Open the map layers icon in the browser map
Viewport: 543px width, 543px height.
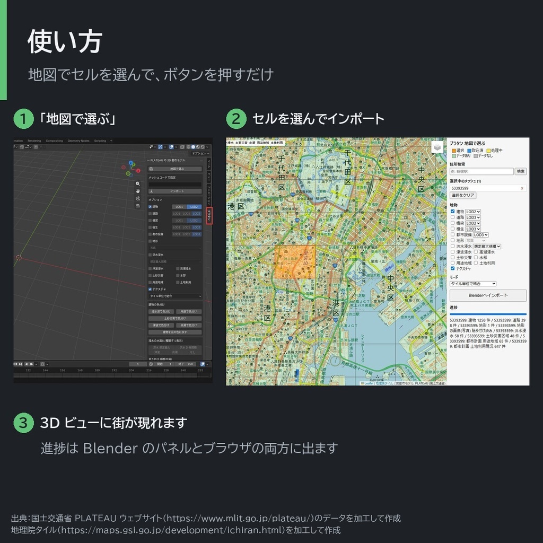point(437,147)
